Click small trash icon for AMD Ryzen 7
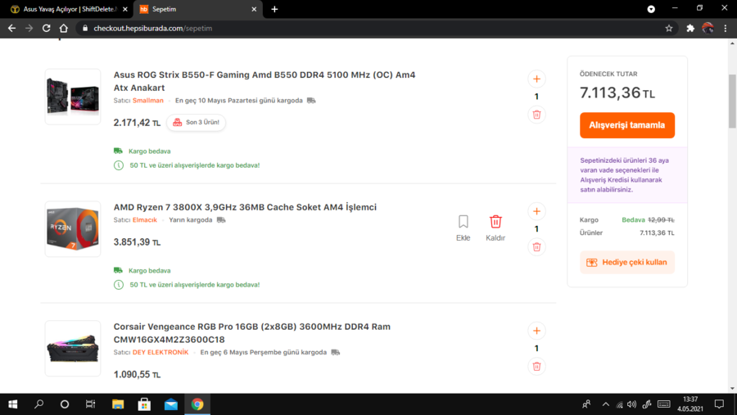 [536, 247]
